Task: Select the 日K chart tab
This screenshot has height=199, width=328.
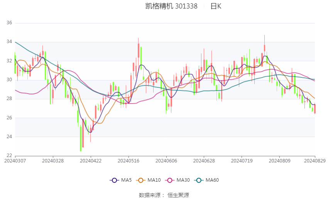Action: pos(216,6)
